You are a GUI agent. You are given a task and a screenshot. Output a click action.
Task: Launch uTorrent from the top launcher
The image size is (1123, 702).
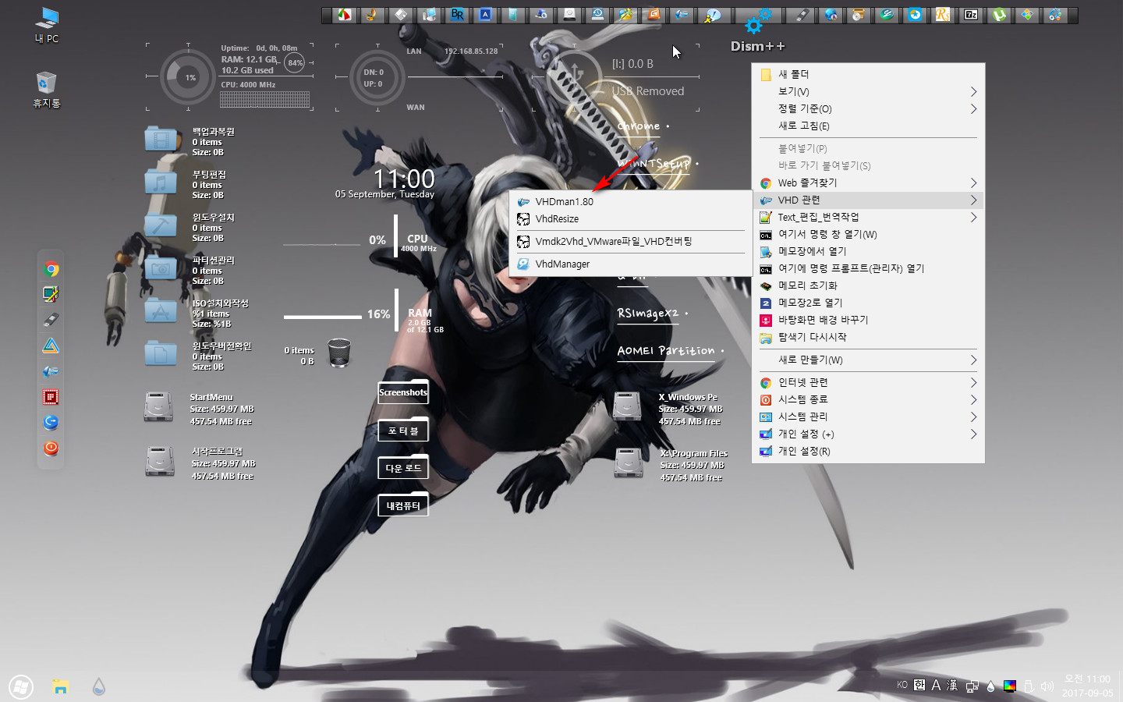click(x=999, y=14)
